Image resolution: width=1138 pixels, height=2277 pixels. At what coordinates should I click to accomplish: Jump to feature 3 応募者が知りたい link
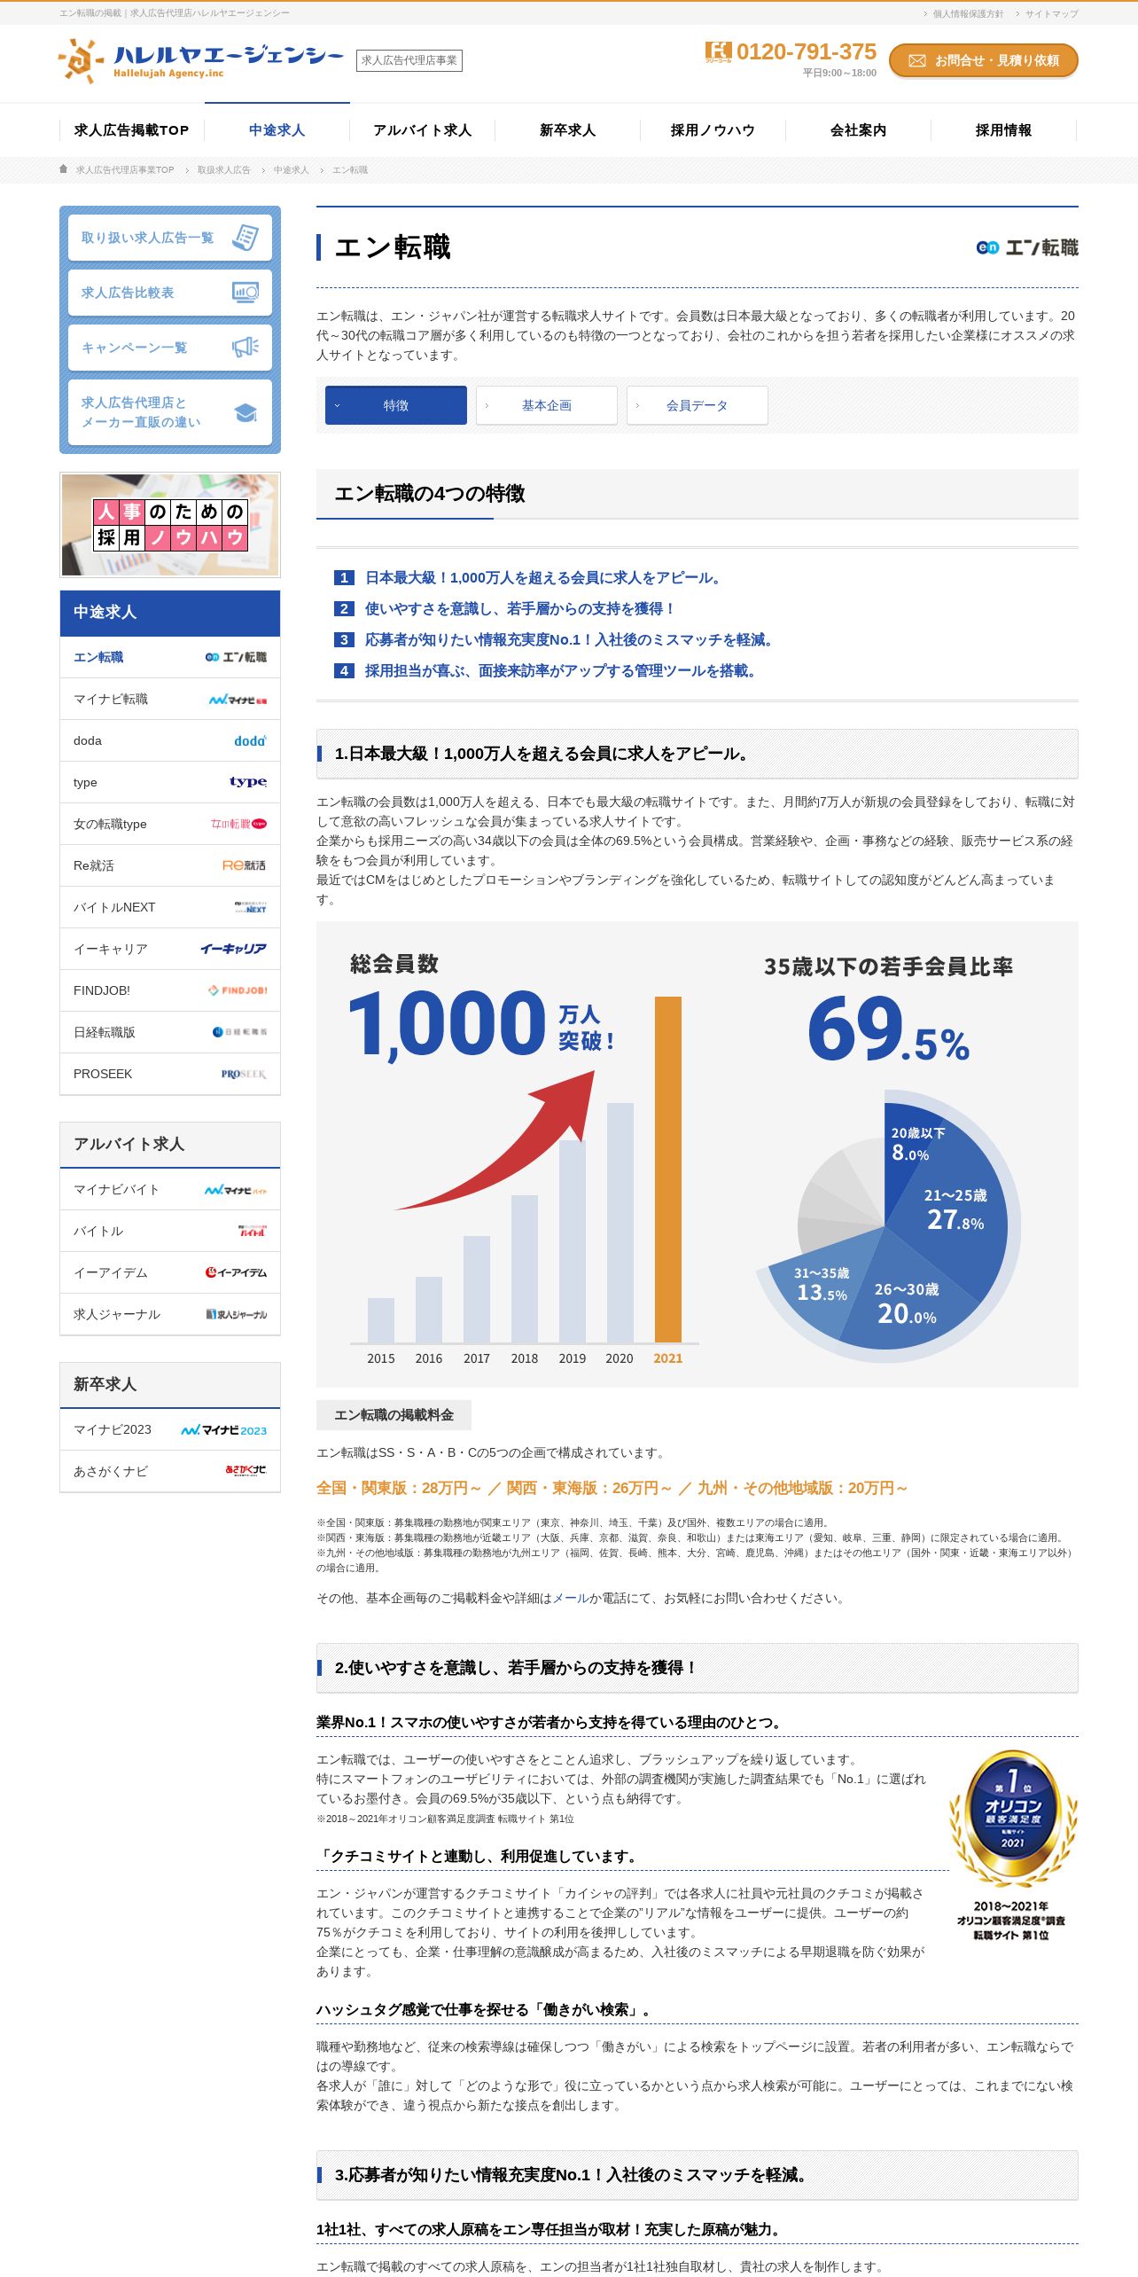click(x=572, y=640)
